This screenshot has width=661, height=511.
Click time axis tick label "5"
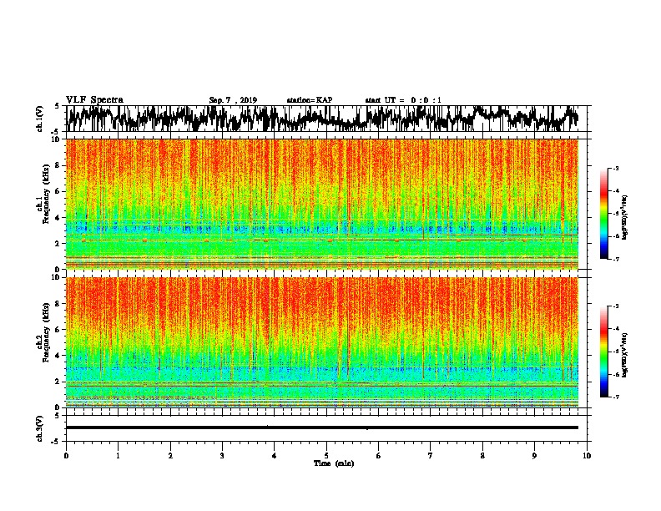point(326,456)
